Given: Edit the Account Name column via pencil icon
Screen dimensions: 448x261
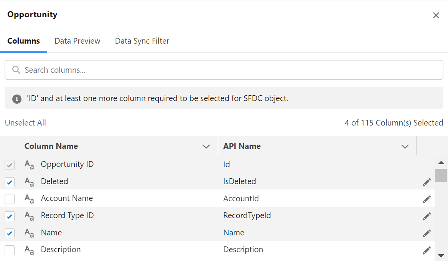Looking at the screenshot, I should [x=427, y=199].
